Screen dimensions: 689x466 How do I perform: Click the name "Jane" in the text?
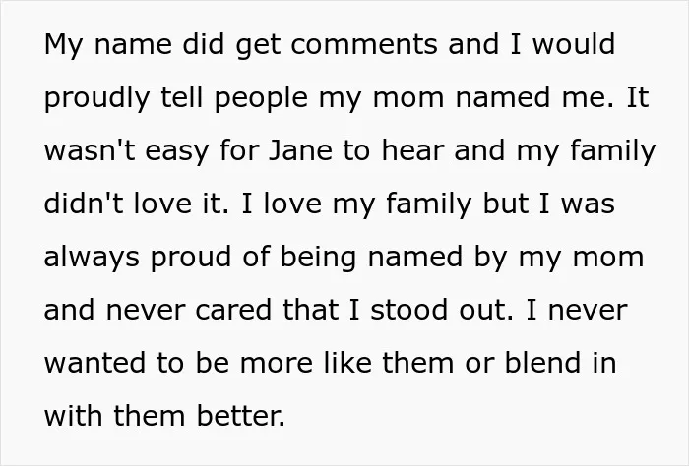(300, 150)
